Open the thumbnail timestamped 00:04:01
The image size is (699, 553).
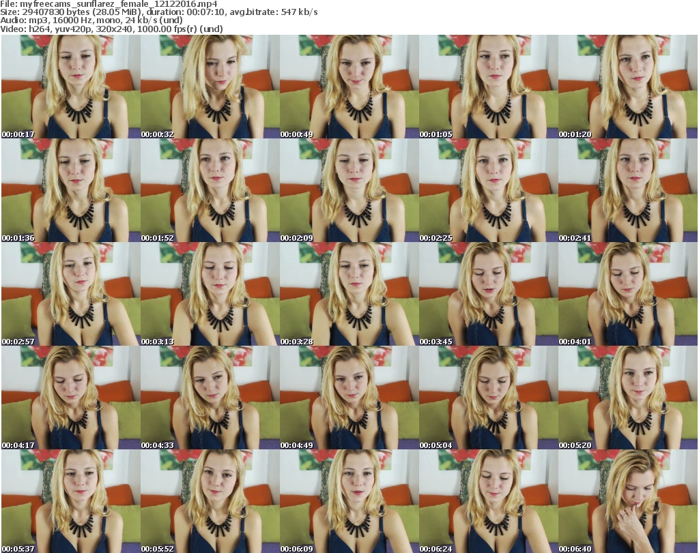tap(628, 295)
